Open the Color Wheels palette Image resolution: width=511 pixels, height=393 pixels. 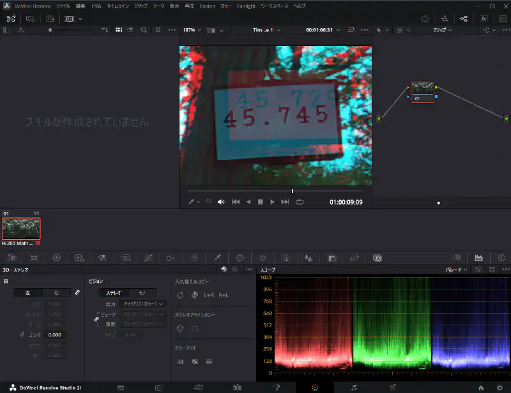[x=57, y=258]
